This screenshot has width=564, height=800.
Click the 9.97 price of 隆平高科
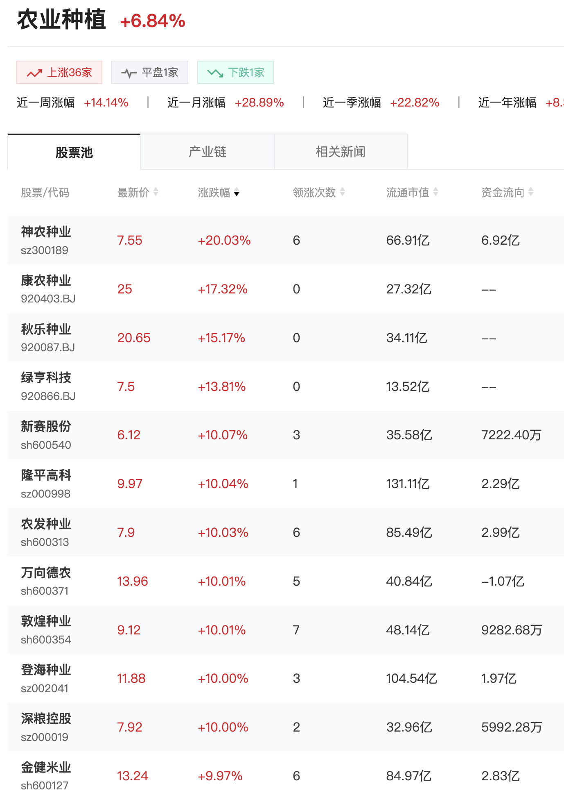tap(130, 484)
